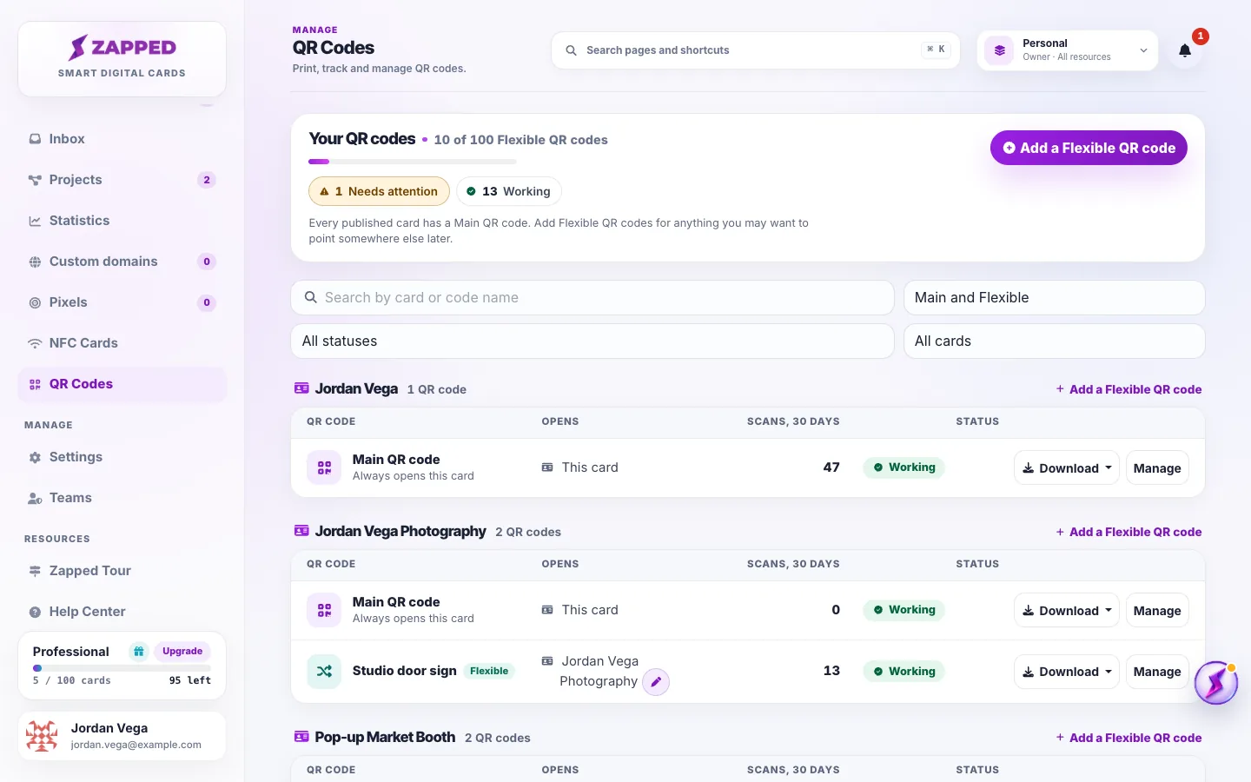Edit the Studio door sign destination with the pencil icon
This screenshot has height=782, width=1251.
pos(656,682)
